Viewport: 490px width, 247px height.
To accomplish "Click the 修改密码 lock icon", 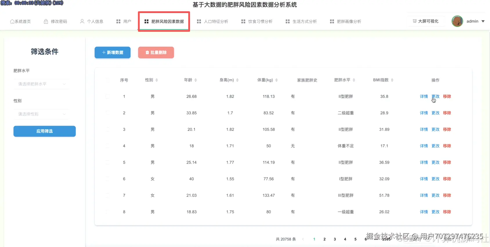I will pos(46,21).
